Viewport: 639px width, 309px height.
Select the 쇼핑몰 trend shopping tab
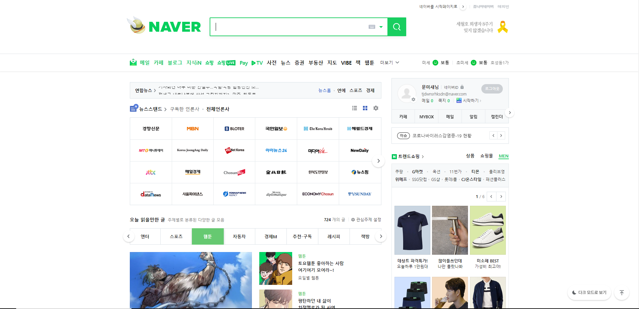486,156
